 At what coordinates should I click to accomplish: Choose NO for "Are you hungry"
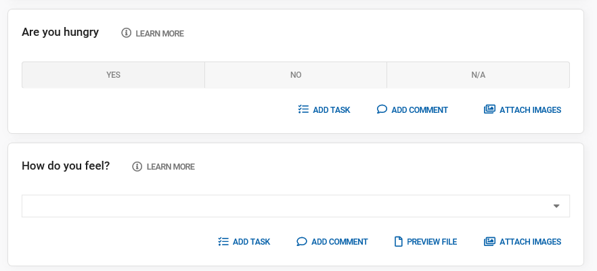click(296, 75)
